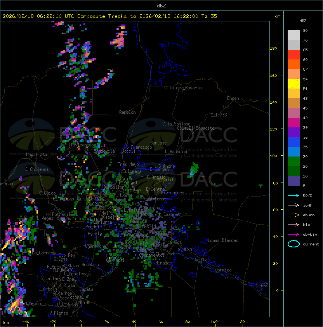Click the 'bip' legend label

[306, 225]
